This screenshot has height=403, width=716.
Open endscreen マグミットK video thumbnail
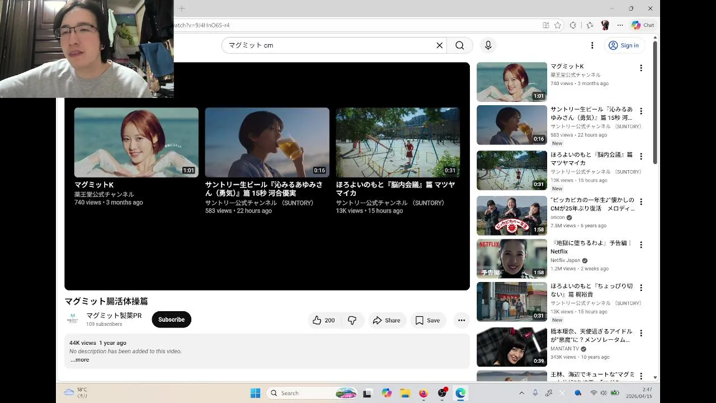click(136, 142)
